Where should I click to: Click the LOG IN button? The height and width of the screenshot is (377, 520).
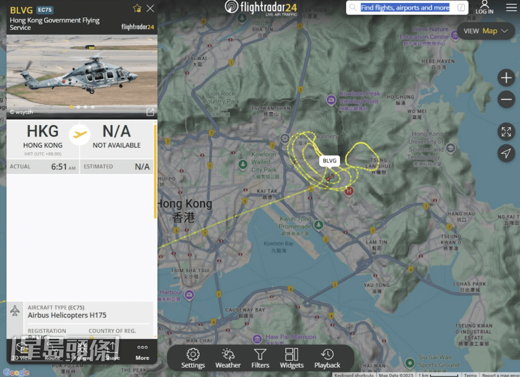tap(484, 8)
